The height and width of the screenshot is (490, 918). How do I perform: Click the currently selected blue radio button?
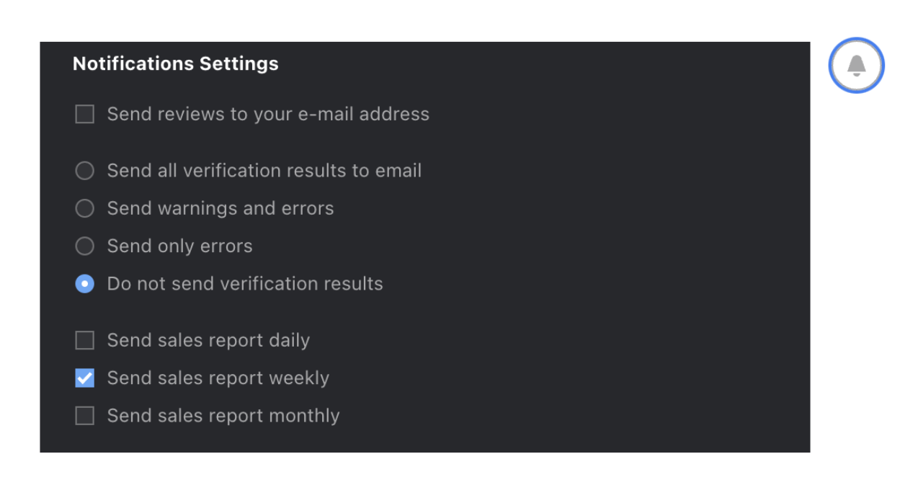(85, 284)
